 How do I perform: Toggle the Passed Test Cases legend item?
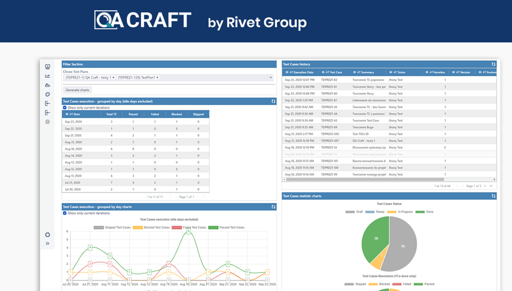click(213, 228)
